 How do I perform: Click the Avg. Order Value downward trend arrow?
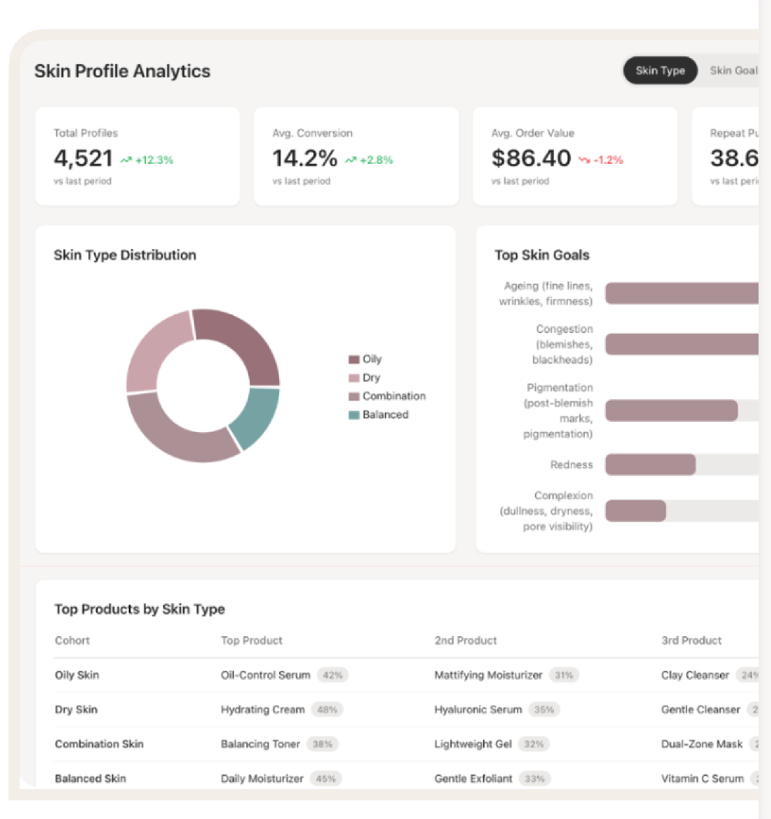584,160
